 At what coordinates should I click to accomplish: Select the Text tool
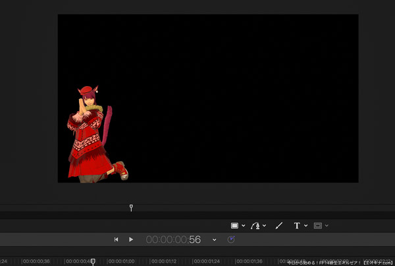click(x=297, y=225)
